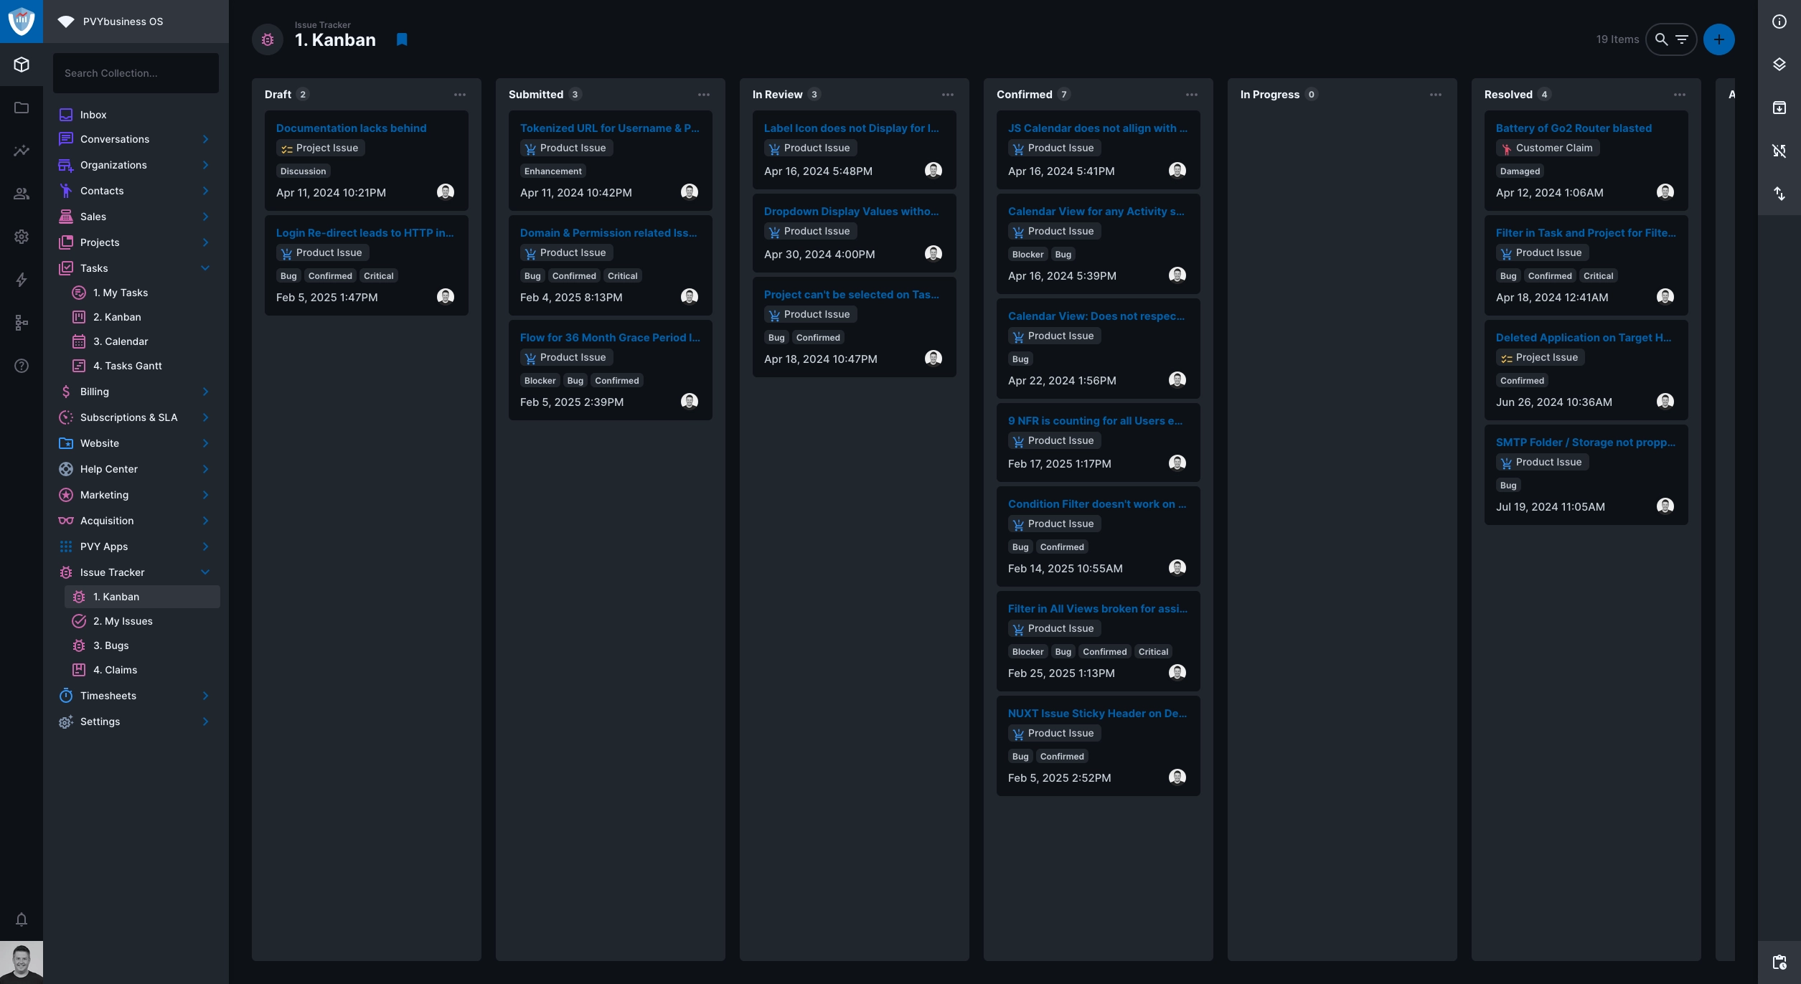The height and width of the screenshot is (984, 1801).
Task: Collapse the Tasks section chevron
Action: (x=205, y=268)
